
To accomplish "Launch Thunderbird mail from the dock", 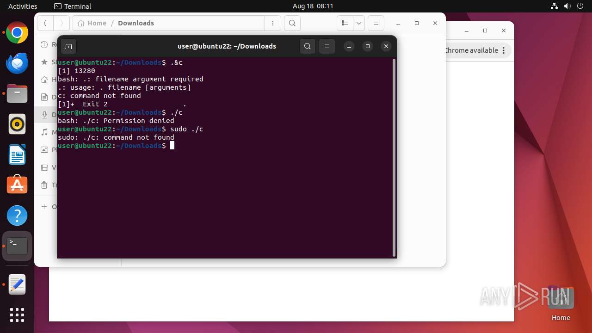I will coord(17,63).
